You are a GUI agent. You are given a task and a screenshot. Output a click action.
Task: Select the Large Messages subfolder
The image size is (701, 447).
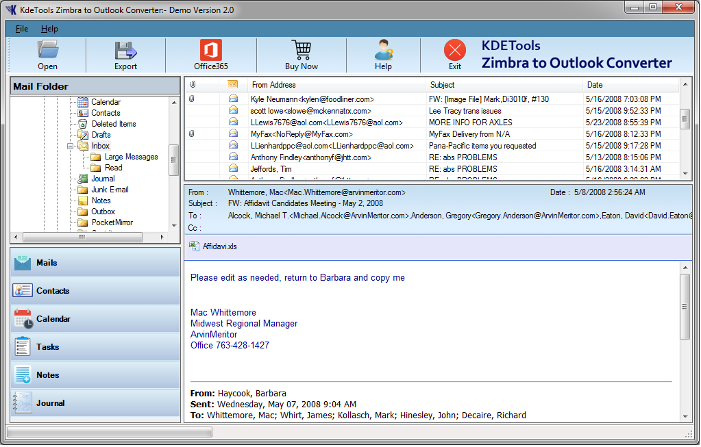point(131,157)
